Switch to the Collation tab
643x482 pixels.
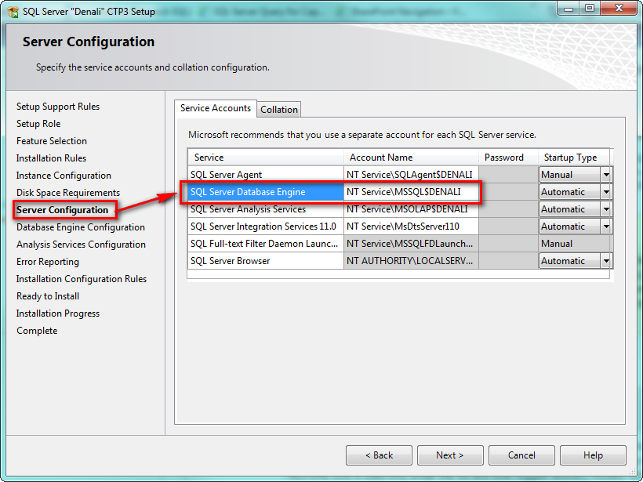(x=279, y=110)
